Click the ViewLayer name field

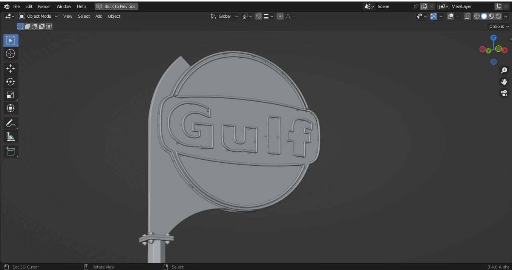coord(472,6)
